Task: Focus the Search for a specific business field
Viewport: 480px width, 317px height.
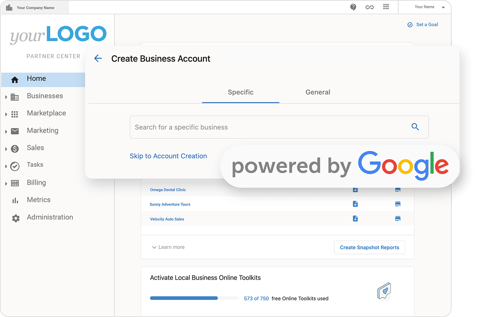Action: 279,127
